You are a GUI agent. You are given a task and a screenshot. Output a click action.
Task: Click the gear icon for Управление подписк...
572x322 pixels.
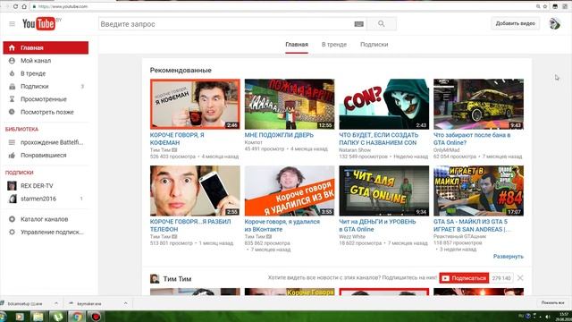click(12, 232)
